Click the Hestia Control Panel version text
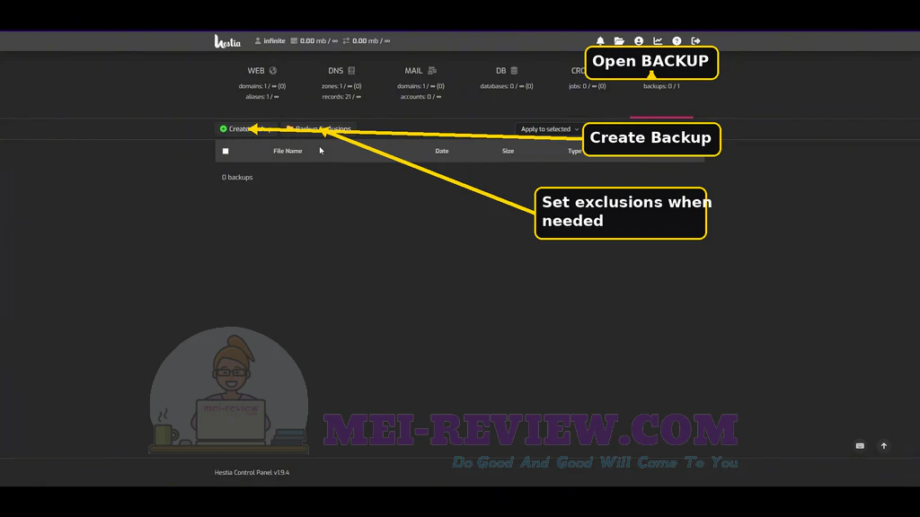920x517 pixels. click(252, 472)
